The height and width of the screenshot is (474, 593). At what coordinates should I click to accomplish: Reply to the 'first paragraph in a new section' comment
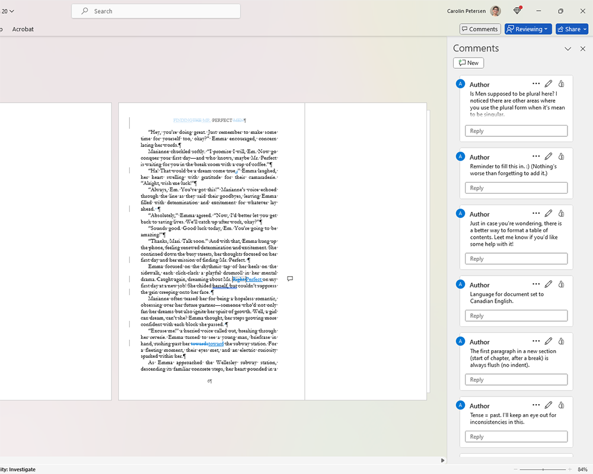pyautogui.click(x=517, y=380)
